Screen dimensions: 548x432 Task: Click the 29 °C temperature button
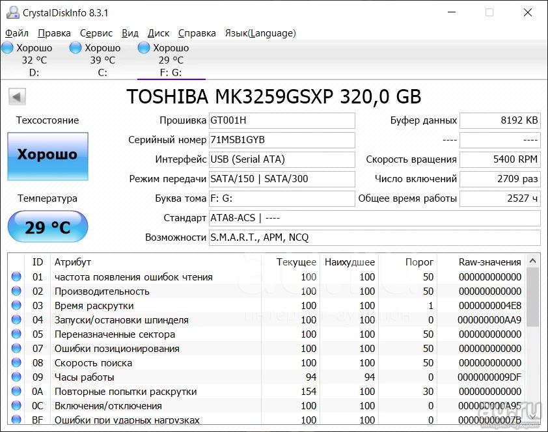point(48,226)
